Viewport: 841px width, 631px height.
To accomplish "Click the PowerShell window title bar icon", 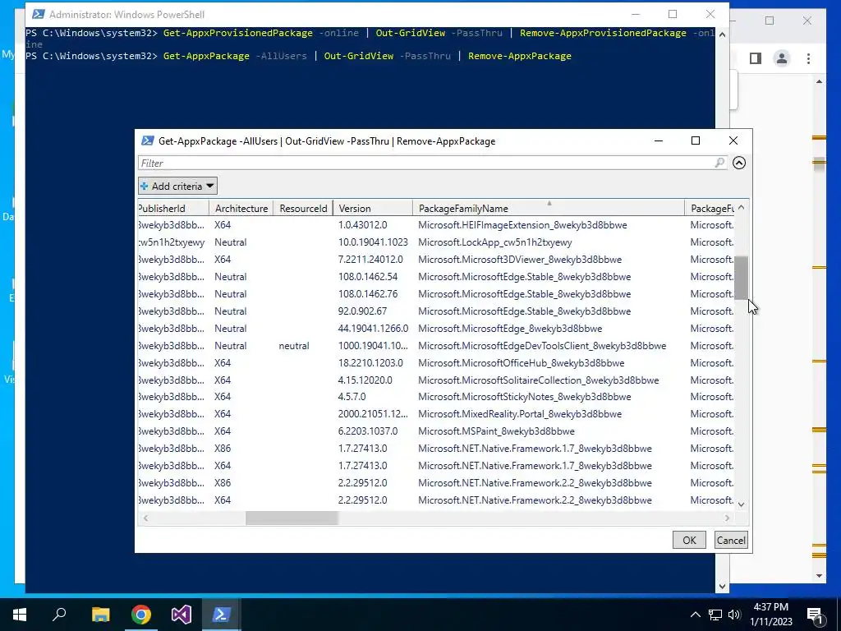I will [38, 14].
